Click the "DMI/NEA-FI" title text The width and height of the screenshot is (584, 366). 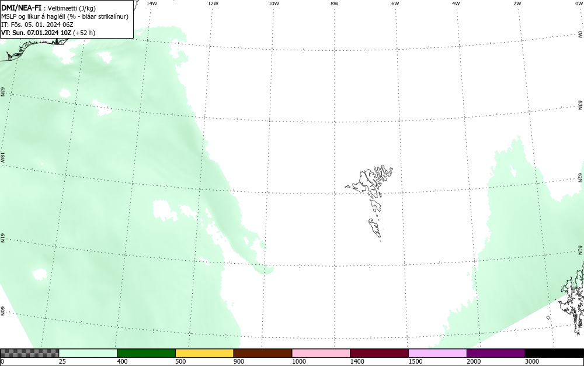pos(21,8)
